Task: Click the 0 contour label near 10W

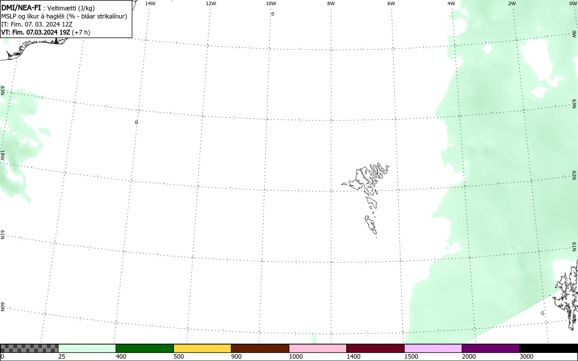Action: (x=273, y=14)
